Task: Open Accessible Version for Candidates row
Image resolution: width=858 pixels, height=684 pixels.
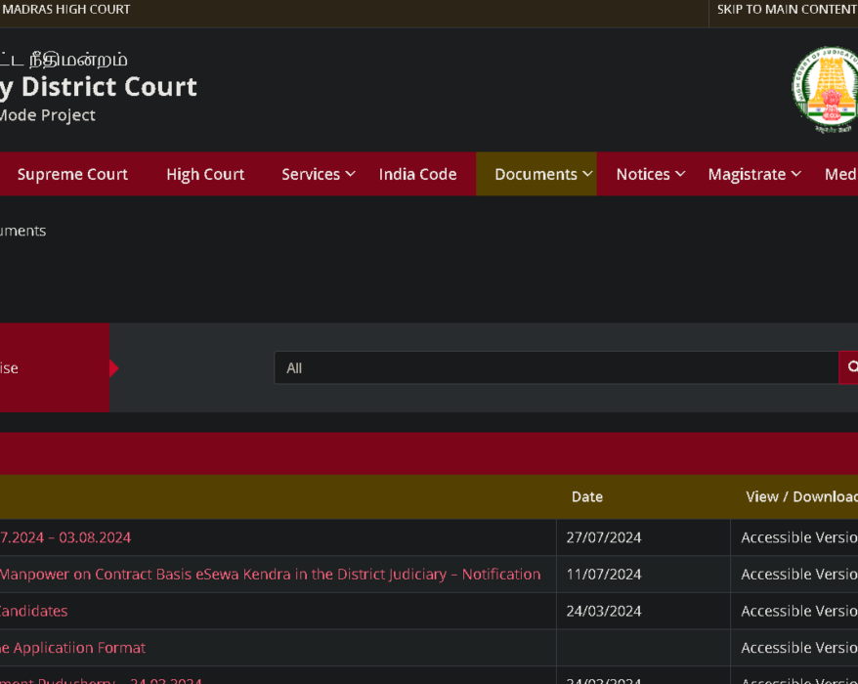Action: tap(799, 611)
